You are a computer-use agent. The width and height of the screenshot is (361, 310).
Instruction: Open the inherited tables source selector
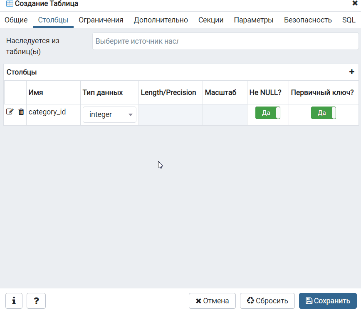[225, 42]
